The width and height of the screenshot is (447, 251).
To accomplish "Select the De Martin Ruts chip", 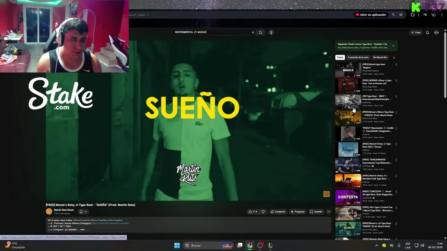I will point(380,58).
